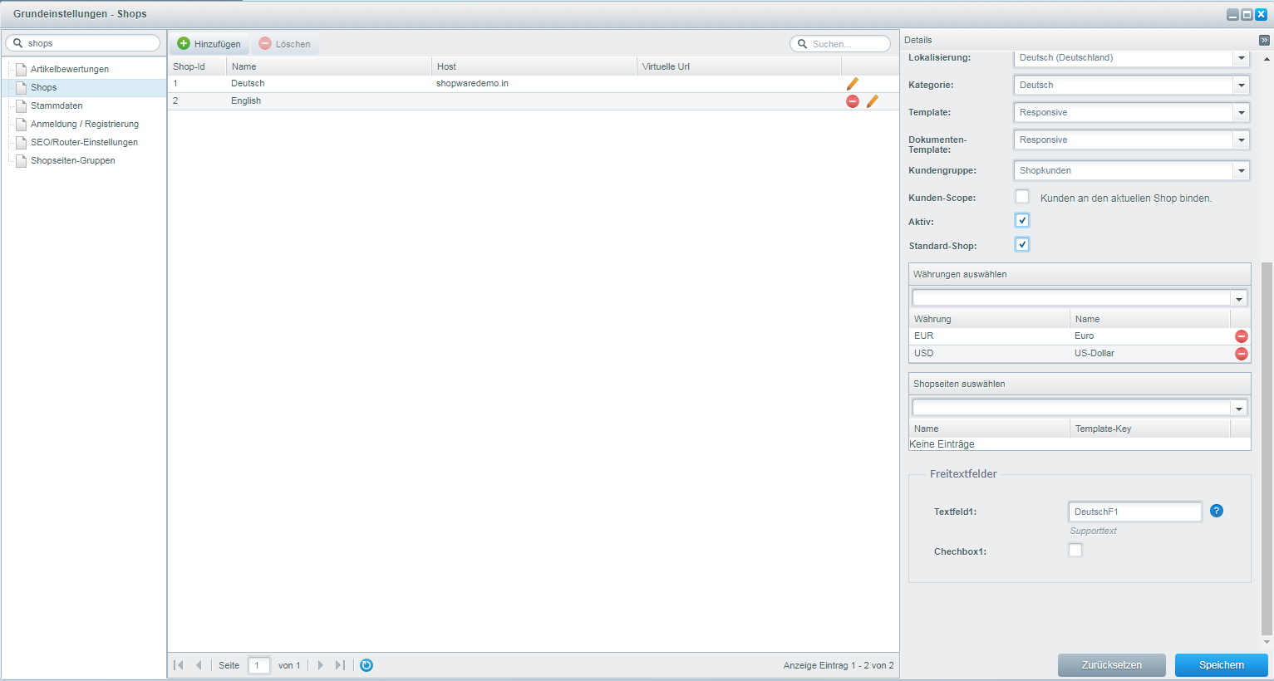This screenshot has width=1274, height=681.
Task: Save changes with Speichern
Action: point(1222,665)
